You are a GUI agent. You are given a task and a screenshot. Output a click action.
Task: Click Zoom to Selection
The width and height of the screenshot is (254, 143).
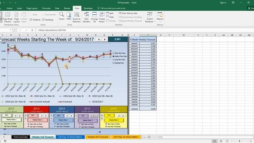coord(77,17)
